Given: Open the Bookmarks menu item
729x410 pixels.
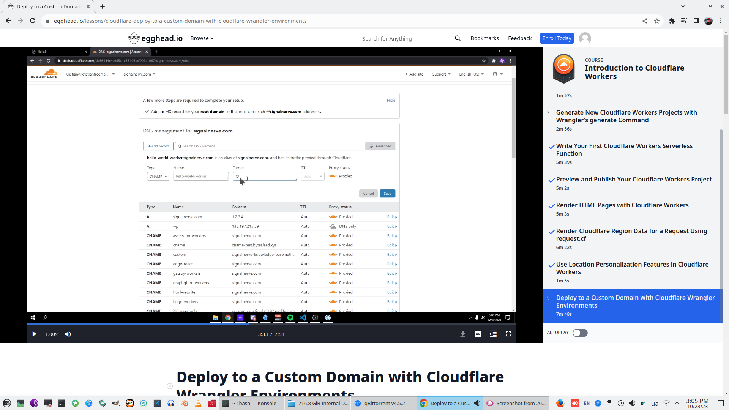Looking at the screenshot, I should click(x=484, y=38).
